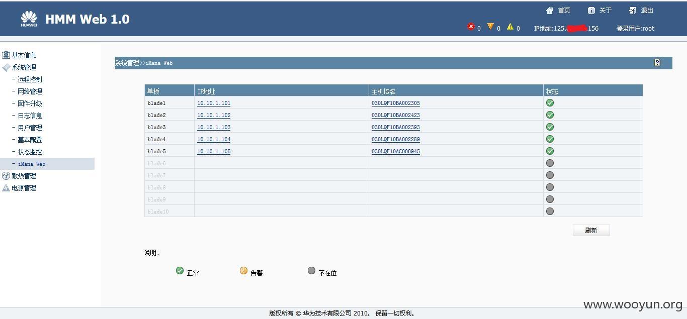Open 远程控制 menu item
The width and height of the screenshot is (687, 319).
coord(30,79)
